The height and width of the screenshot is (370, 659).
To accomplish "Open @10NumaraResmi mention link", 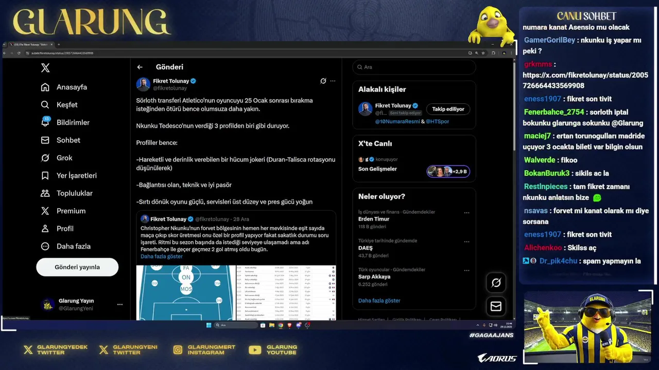I will pyautogui.click(x=397, y=122).
